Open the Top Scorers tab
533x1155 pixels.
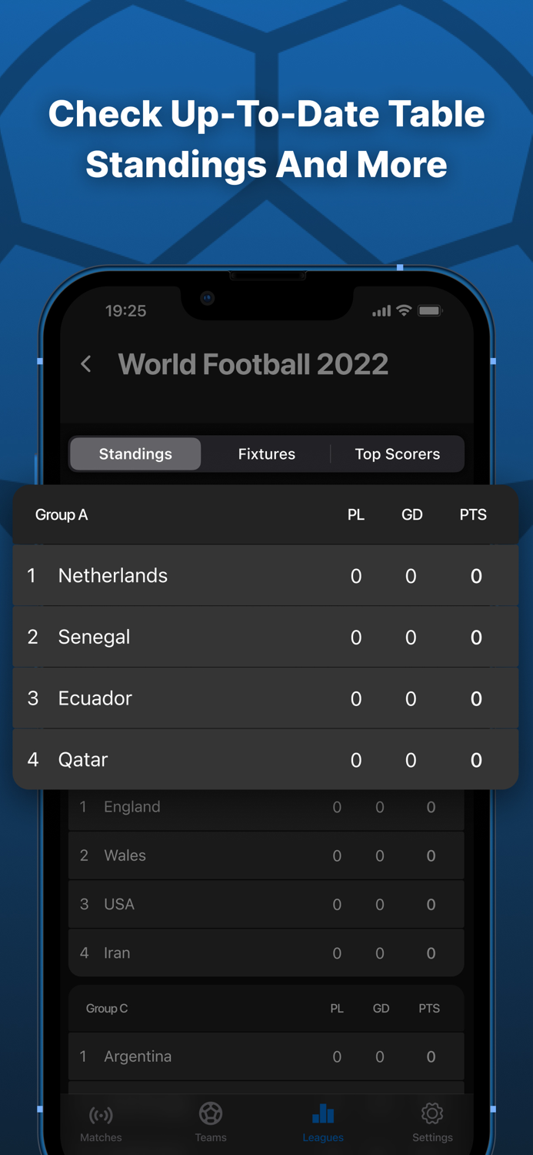coord(398,454)
